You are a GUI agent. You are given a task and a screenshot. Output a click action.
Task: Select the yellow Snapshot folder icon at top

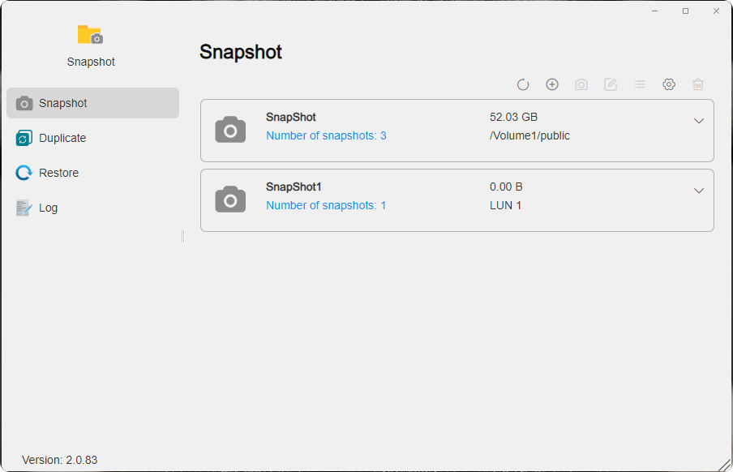90,35
